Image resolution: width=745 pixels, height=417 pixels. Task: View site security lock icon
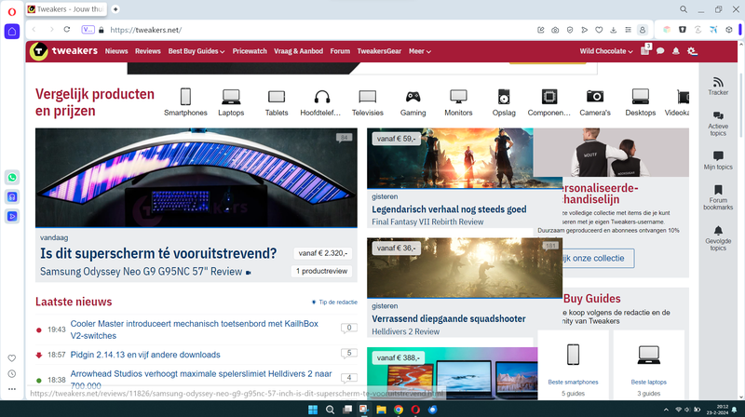point(102,30)
